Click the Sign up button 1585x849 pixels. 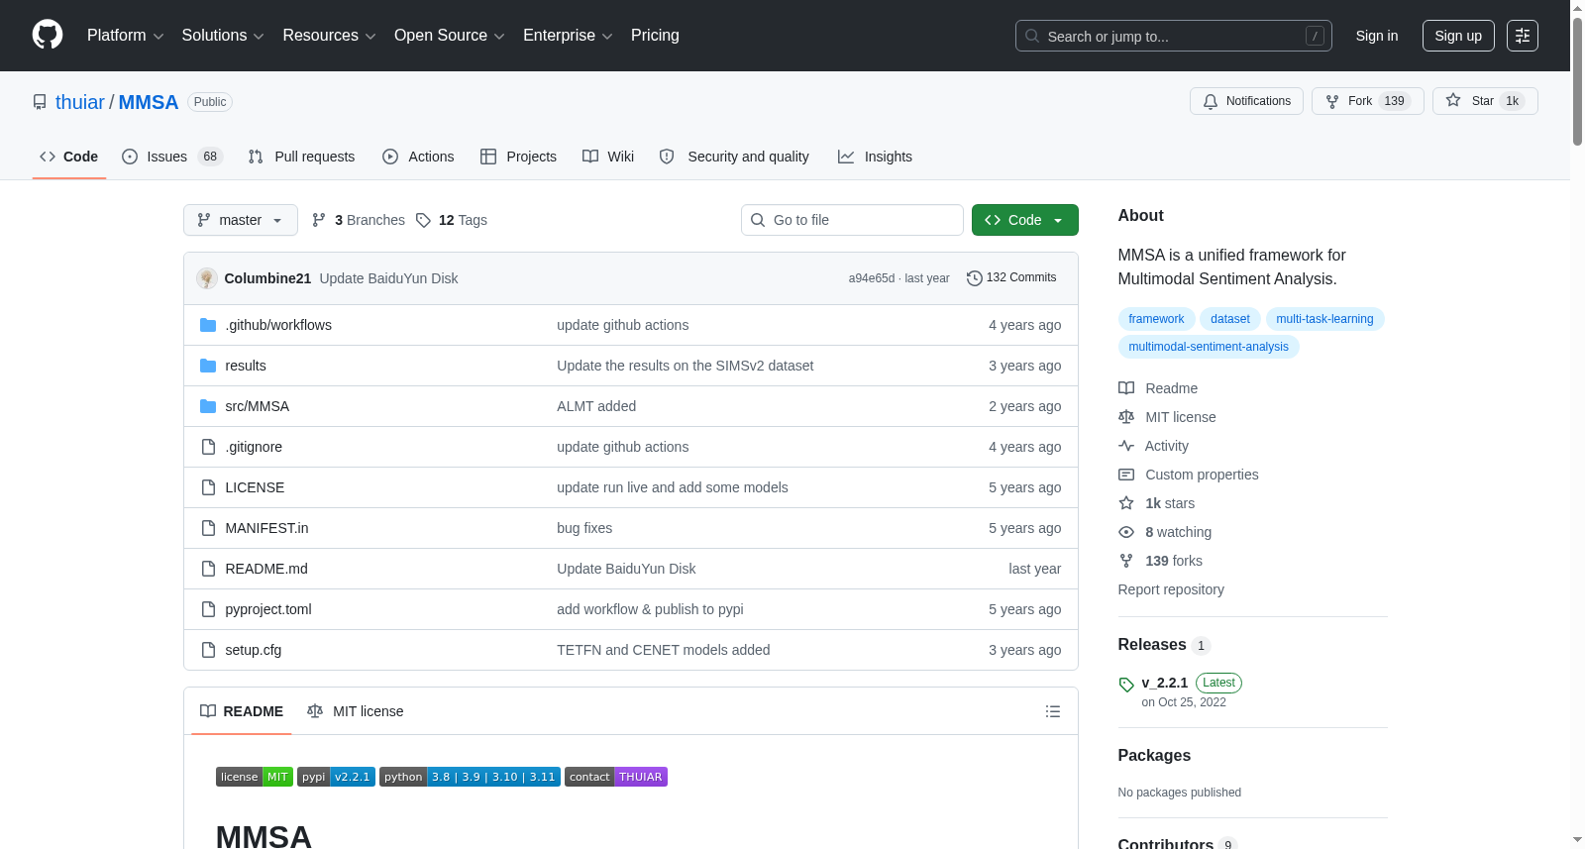pos(1458,36)
